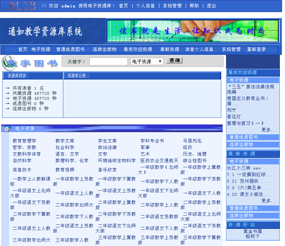Click the 数字图书 logo graphic
The width and height of the screenshot is (285, 246).
click(30, 63)
